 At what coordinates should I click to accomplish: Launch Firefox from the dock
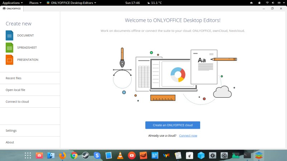[62, 156]
